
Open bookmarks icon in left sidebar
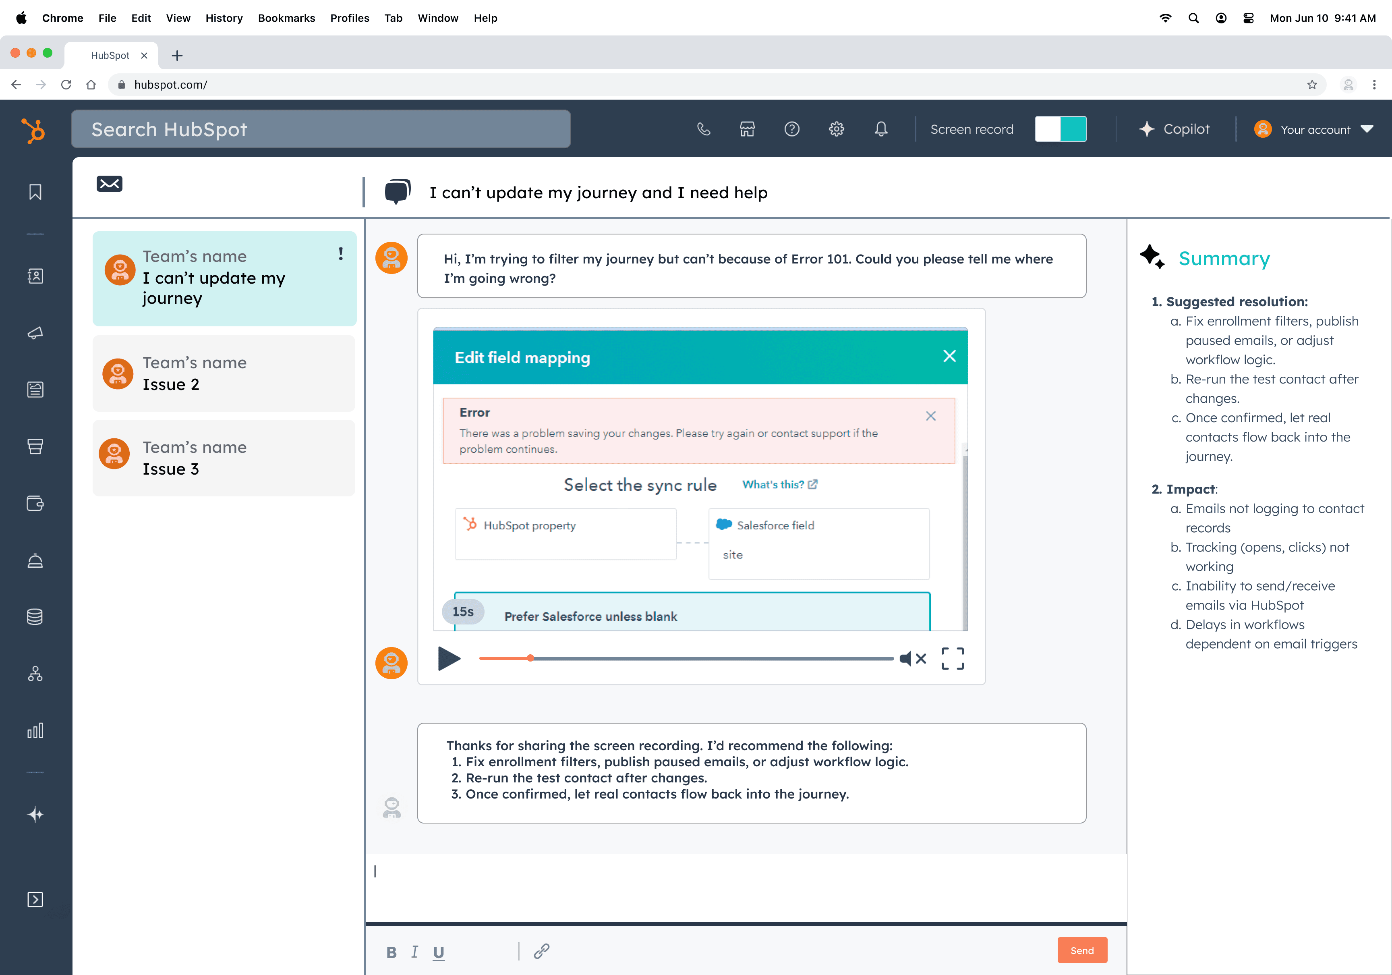point(35,192)
